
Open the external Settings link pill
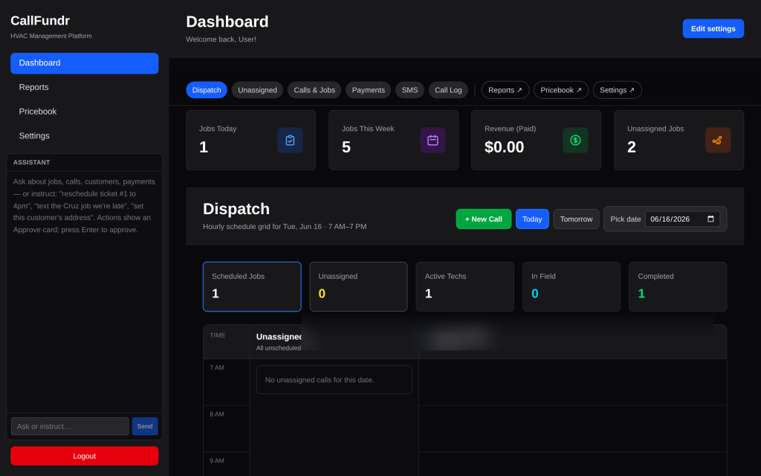(618, 90)
